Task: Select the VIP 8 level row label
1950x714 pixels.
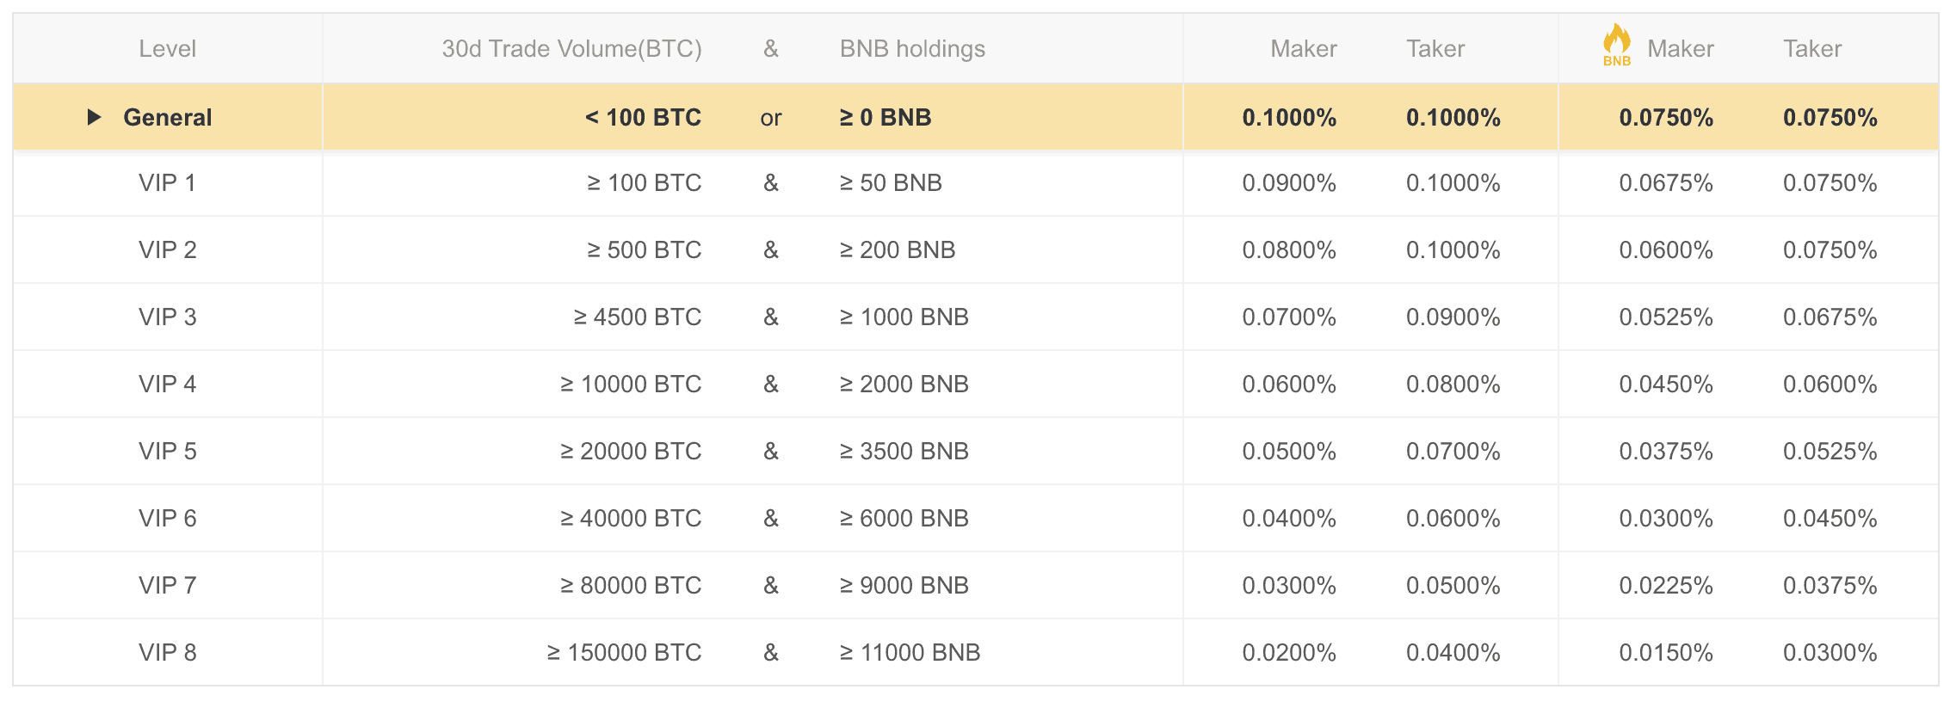Action: click(167, 653)
